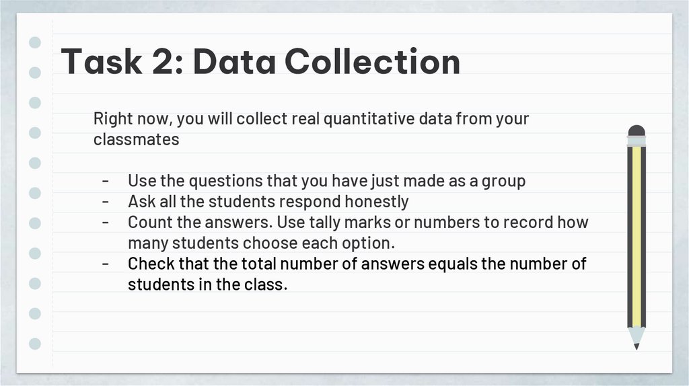Click the dash bullet before "Use the questions"

click(106, 182)
